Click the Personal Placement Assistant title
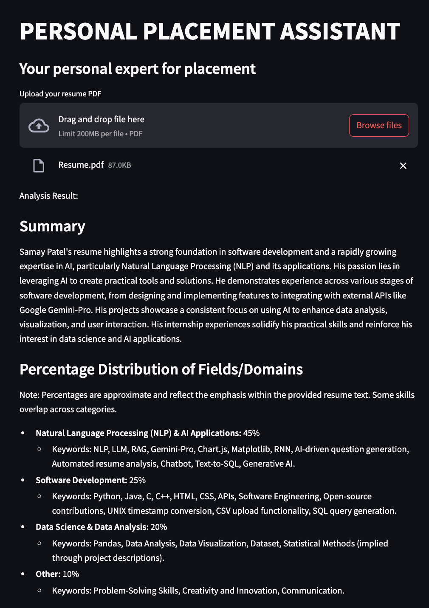This screenshot has width=429, height=608. (209, 31)
